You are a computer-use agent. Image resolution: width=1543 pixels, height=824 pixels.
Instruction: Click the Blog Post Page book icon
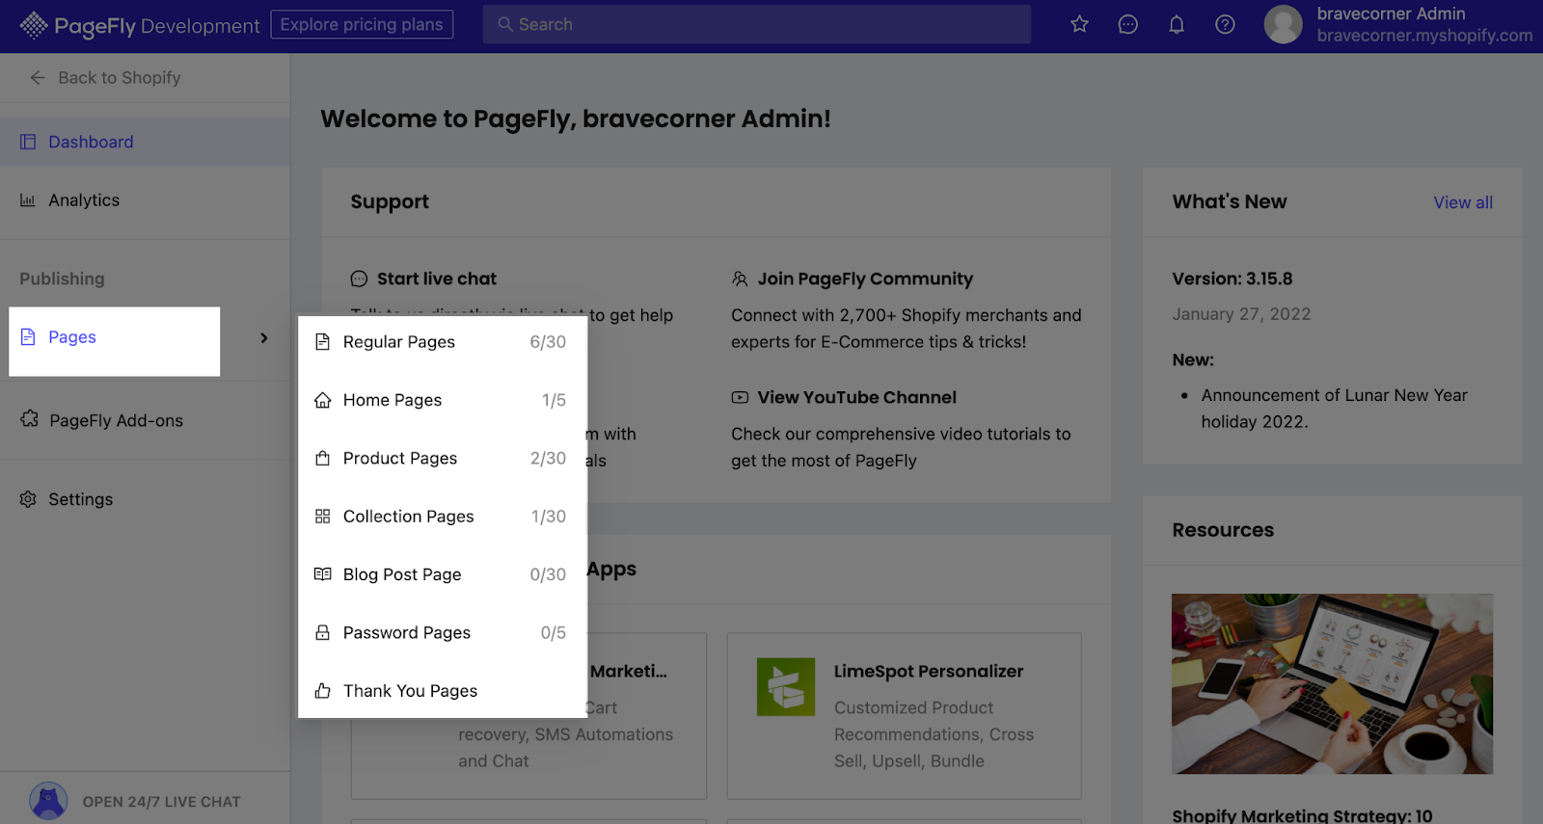pos(323,573)
